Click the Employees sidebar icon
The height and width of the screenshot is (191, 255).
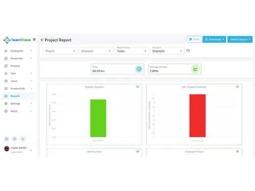pos(6,51)
